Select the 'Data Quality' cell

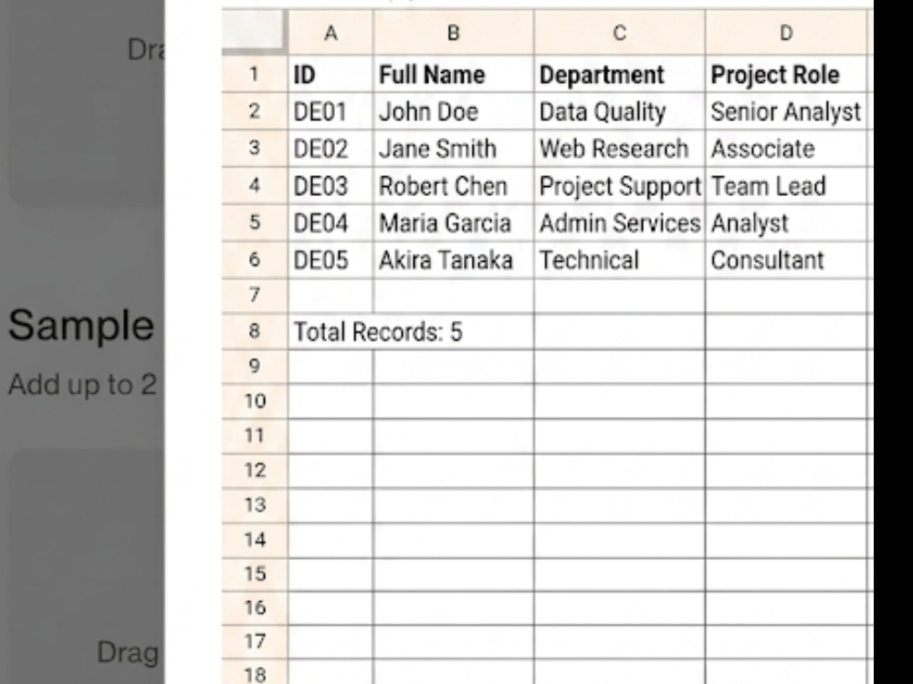tap(619, 111)
